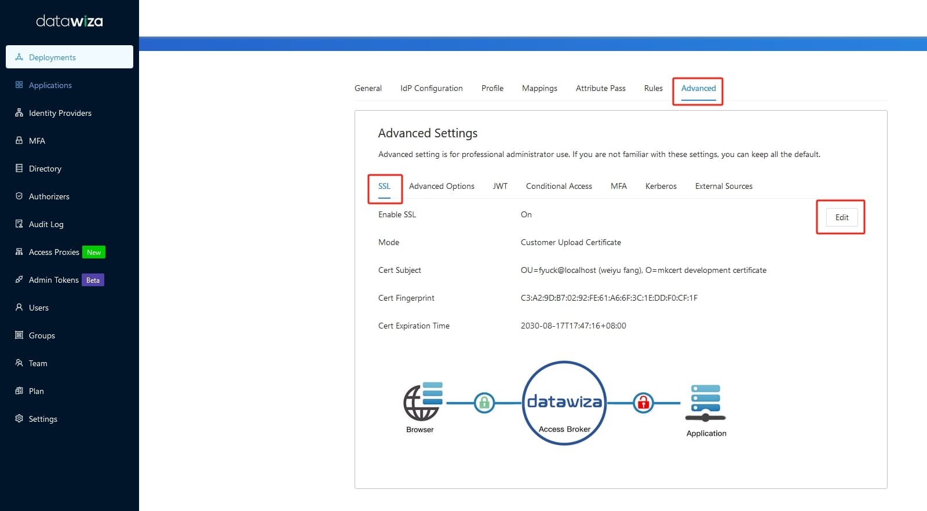Click the Advanced Settings heading
The height and width of the screenshot is (511, 927).
point(428,133)
